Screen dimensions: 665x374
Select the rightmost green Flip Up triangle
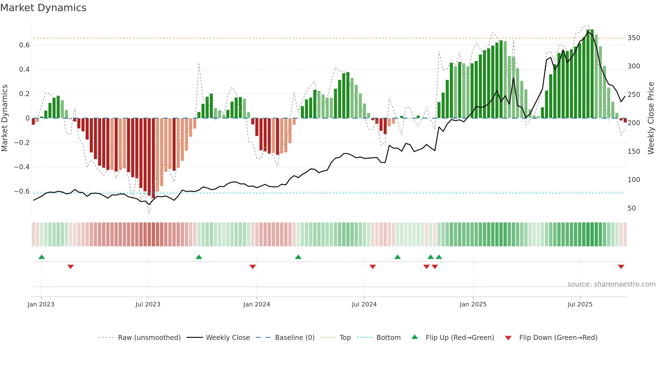439,257
